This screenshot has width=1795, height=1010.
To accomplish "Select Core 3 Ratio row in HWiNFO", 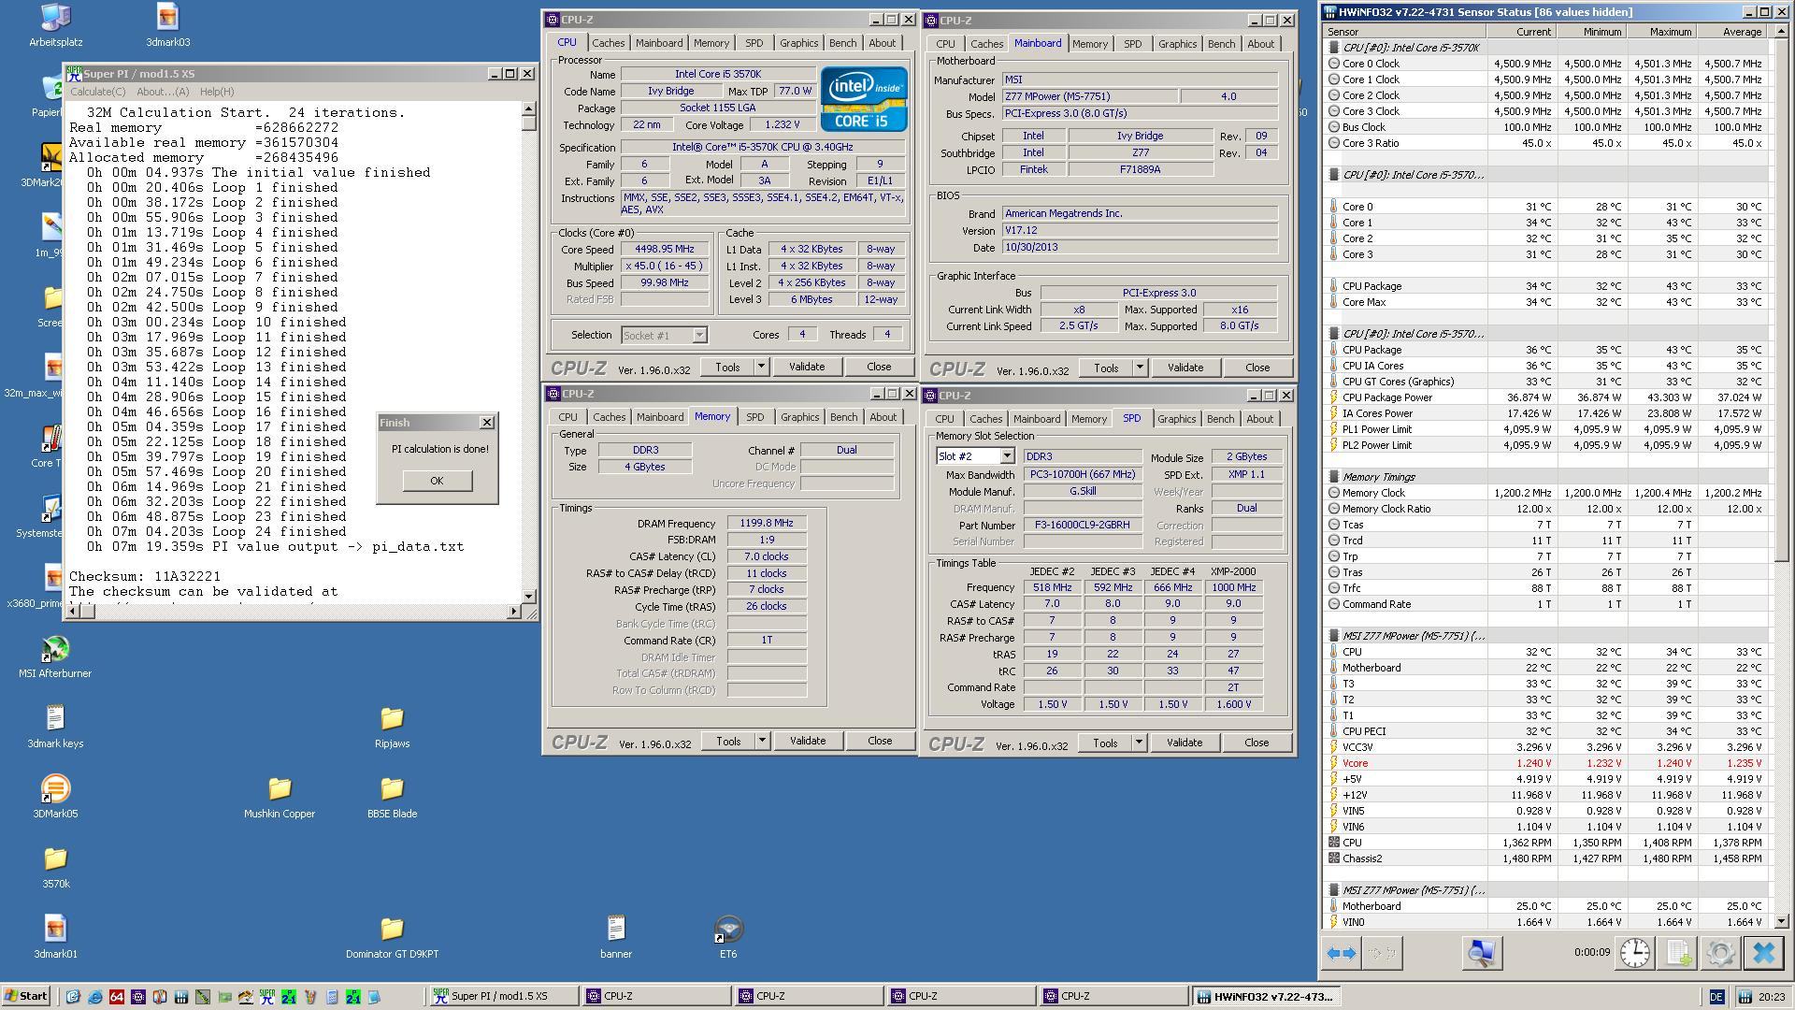I will 1546,143.
